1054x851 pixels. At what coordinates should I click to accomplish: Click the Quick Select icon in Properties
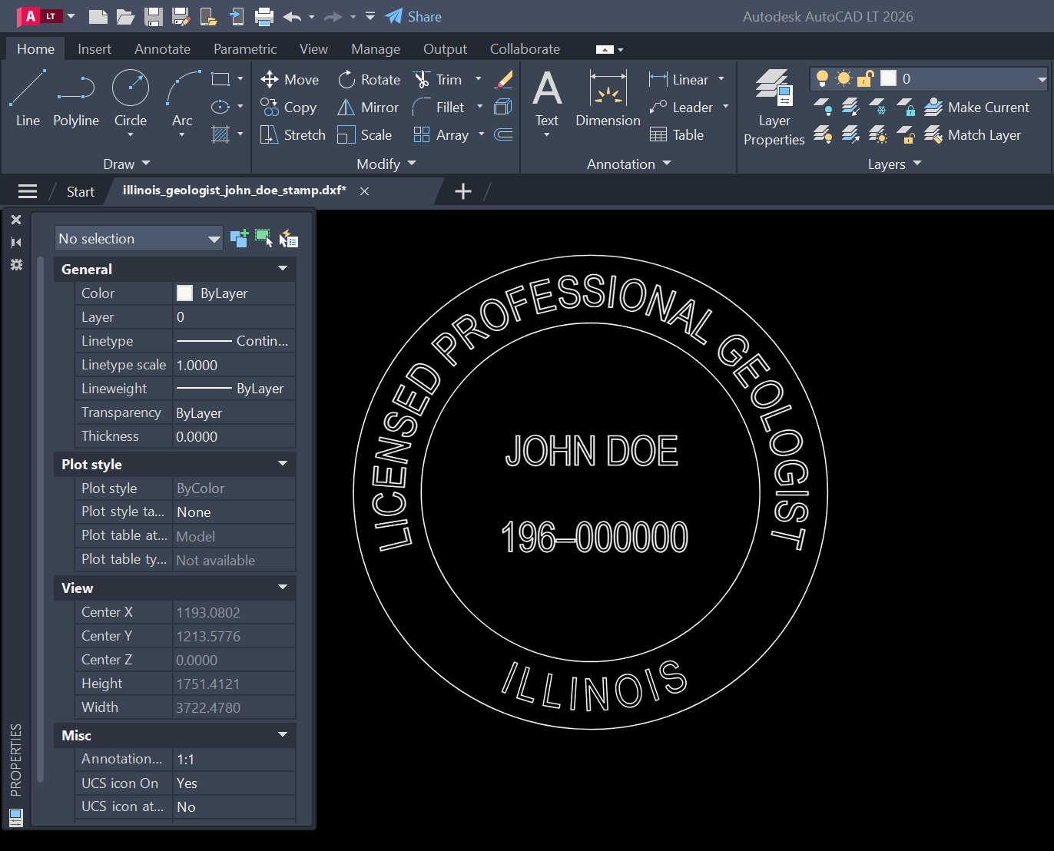pos(288,239)
